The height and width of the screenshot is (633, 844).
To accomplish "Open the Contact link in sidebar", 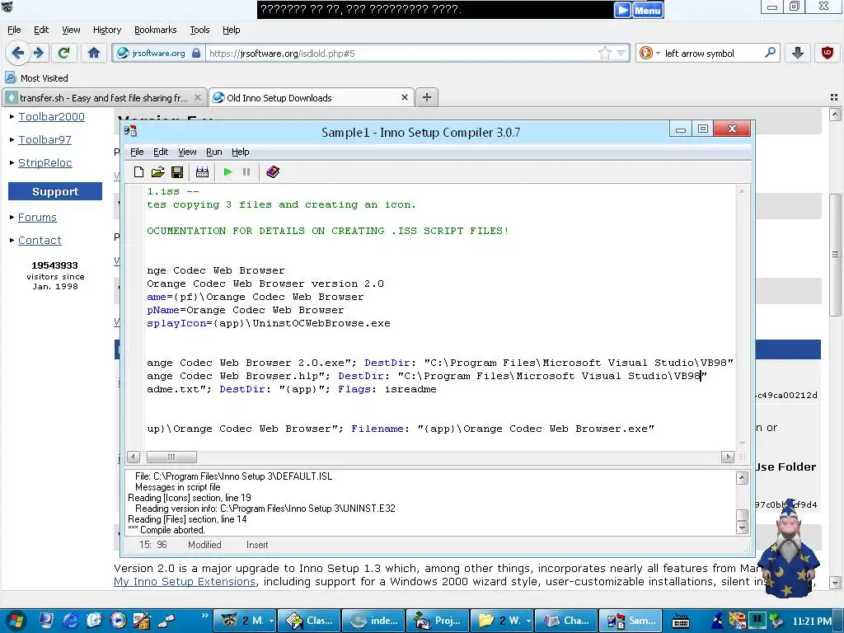I will coord(40,241).
